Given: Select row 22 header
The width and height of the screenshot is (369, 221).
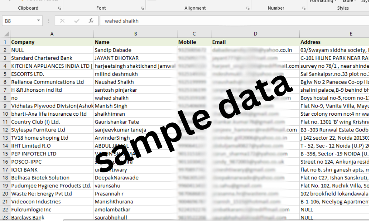Looking at the screenshot, I should point(5,210).
